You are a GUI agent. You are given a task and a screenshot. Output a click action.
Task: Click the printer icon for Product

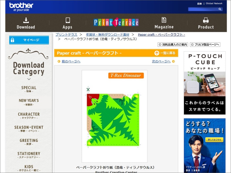pyautogui.click(x=206, y=20)
